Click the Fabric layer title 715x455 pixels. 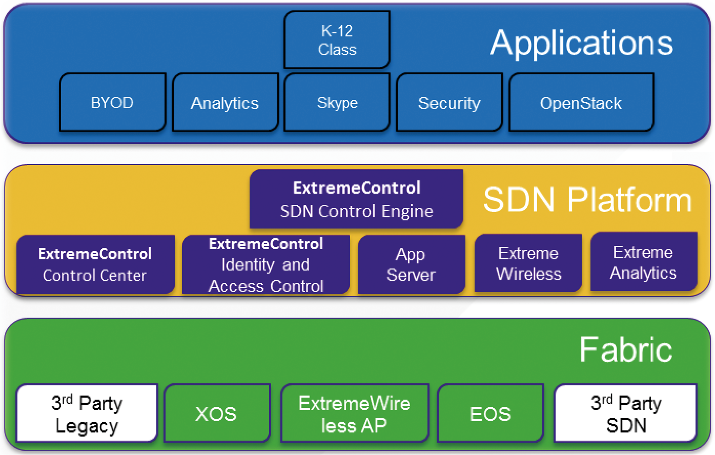(626, 349)
